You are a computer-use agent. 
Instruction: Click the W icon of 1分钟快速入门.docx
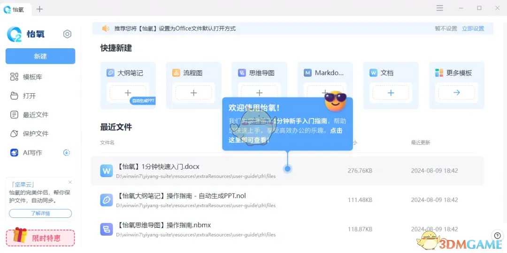[x=107, y=171]
